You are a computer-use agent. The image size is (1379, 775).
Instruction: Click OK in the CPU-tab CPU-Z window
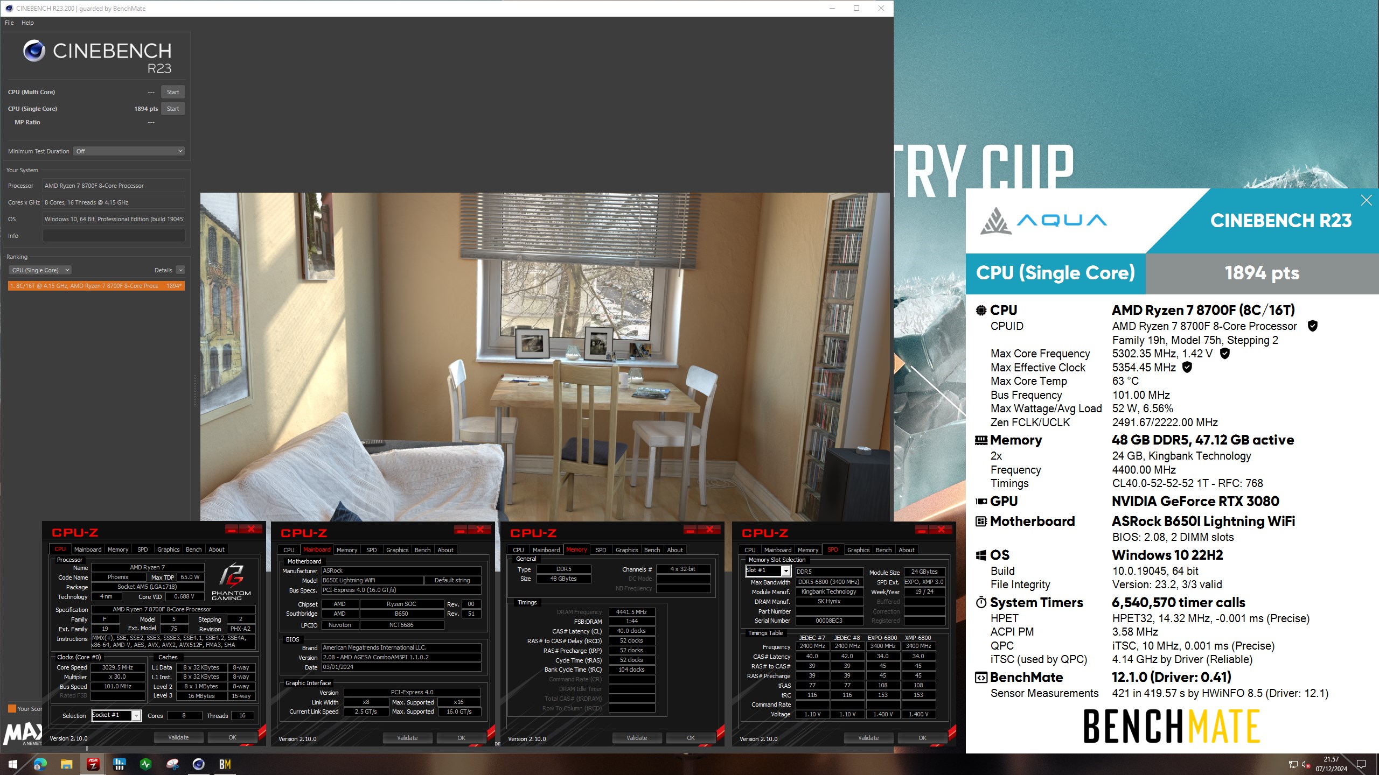[233, 738]
